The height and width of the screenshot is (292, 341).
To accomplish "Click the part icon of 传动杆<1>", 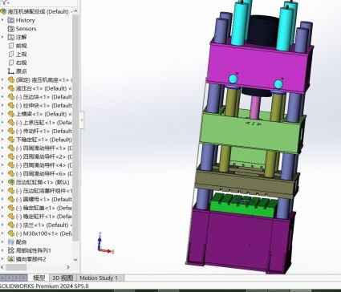I will [x=11, y=131].
